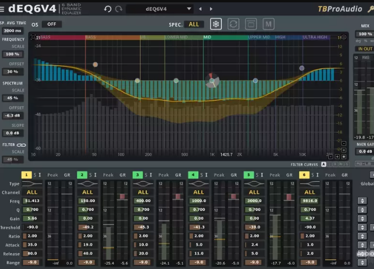Click global stepper next to Threshold row
The width and height of the screenshot is (374, 269).
click(362, 228)
